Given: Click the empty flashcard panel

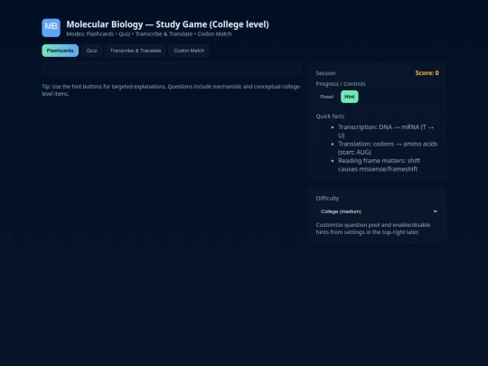Looking at the screenshot, I should pyautogui.click(x=172, y=69).
